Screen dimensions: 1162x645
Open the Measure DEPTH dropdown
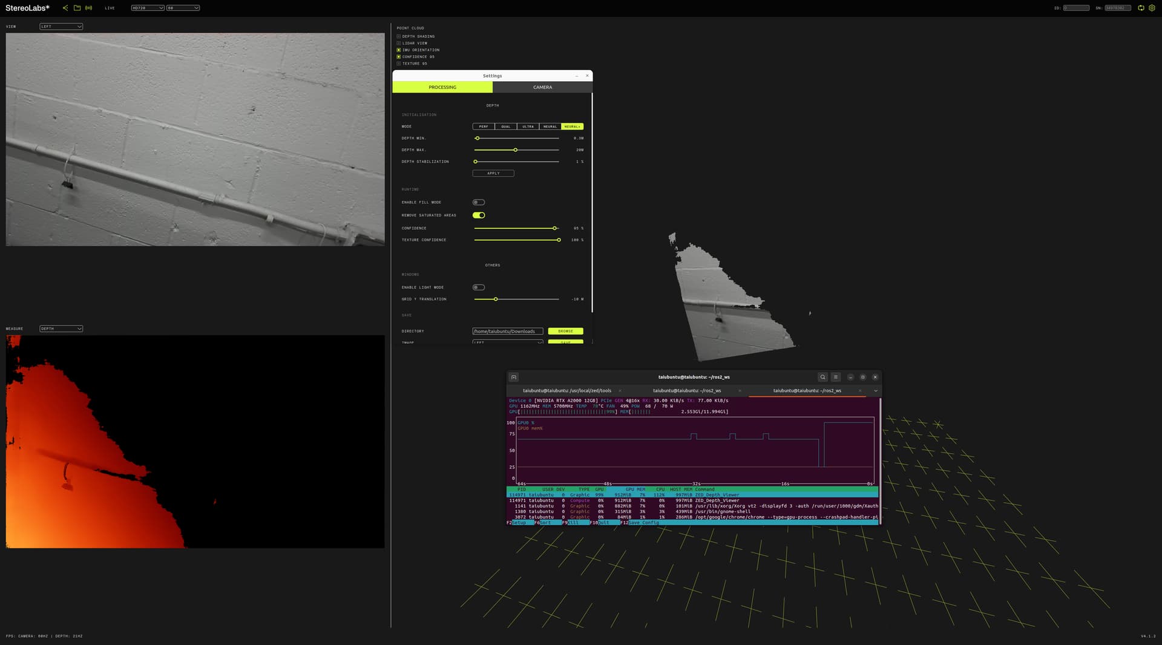tap(61, 329)
